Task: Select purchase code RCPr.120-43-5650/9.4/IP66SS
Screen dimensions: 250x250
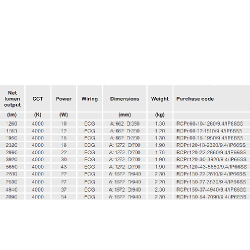Action: point(211,166)
